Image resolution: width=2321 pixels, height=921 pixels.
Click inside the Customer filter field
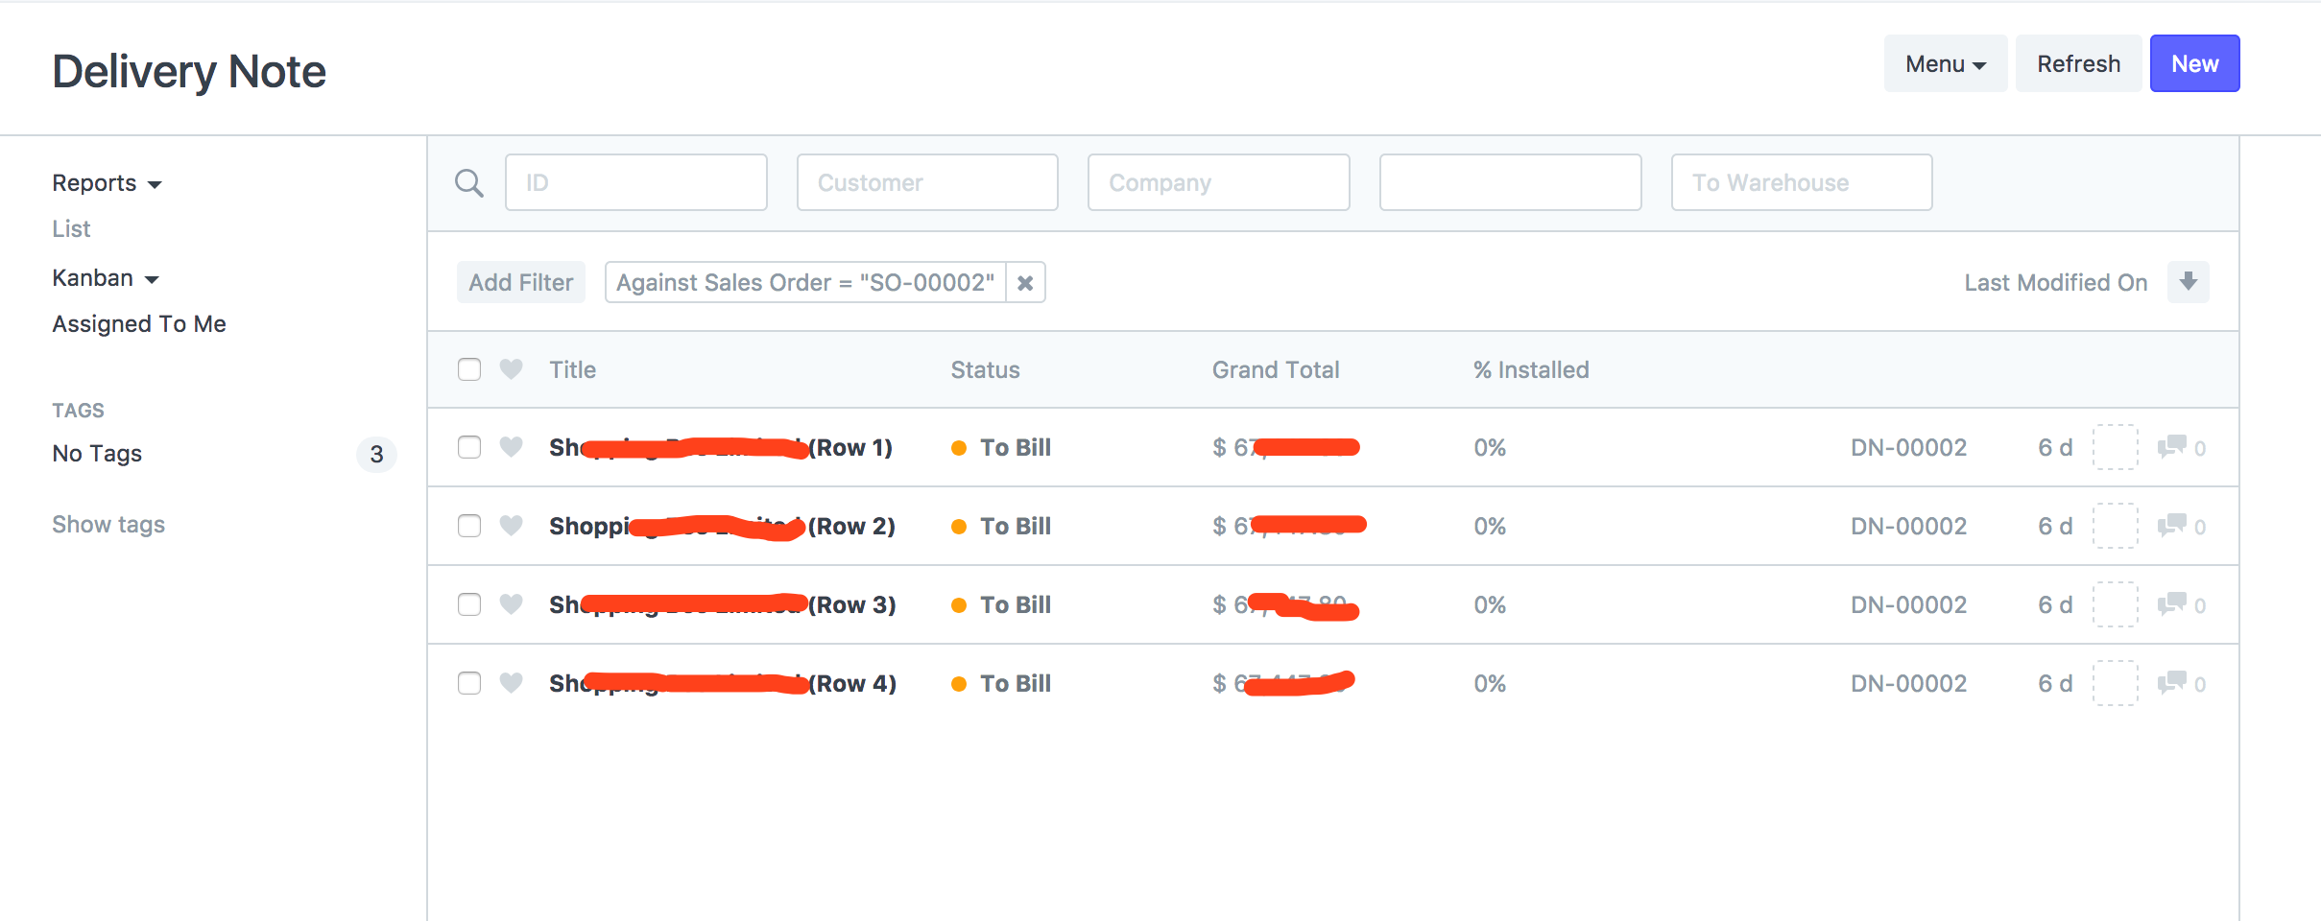tap(925, 181)
